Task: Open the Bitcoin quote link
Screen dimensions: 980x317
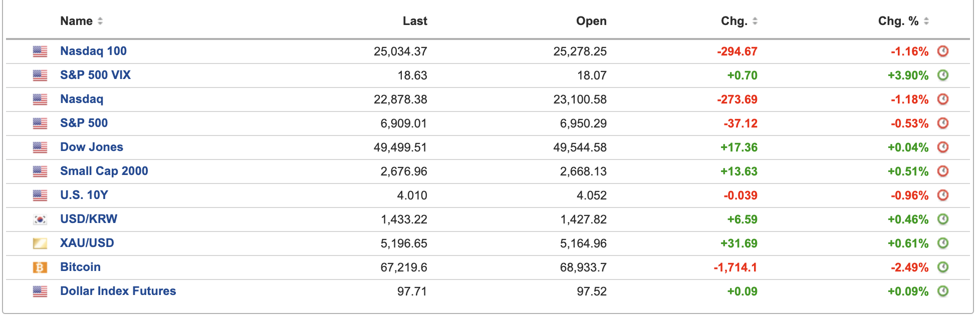Action: coord(80,267)
